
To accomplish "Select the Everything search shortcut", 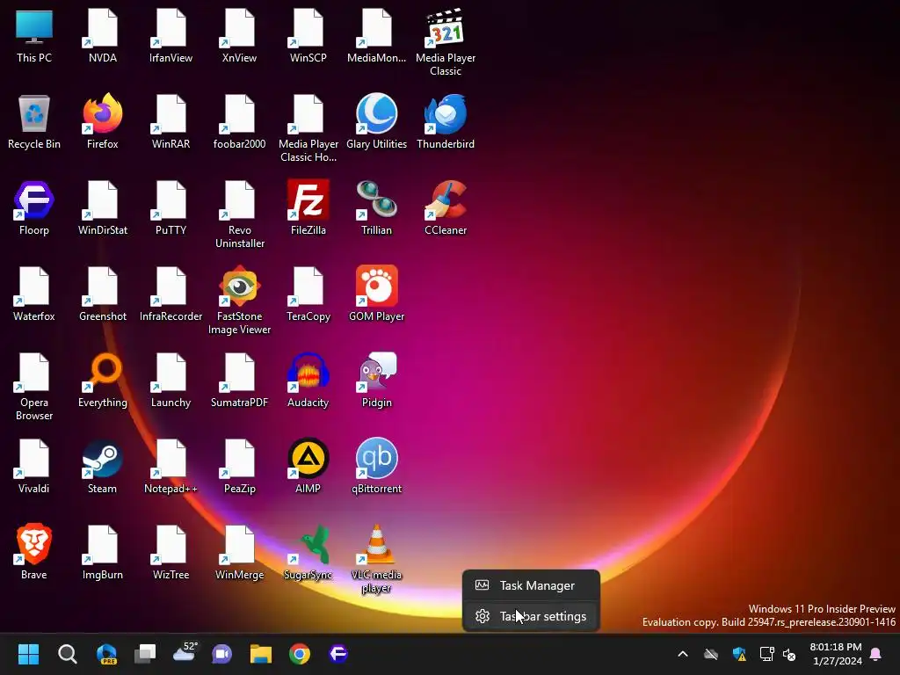I will tap(103, 380).
